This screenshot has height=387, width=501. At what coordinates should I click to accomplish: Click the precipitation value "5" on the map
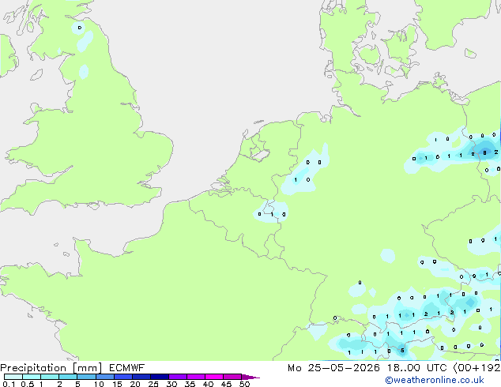point(402,351)
